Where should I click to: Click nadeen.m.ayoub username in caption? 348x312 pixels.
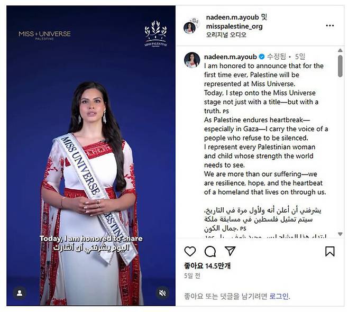[x=231, y=57]
